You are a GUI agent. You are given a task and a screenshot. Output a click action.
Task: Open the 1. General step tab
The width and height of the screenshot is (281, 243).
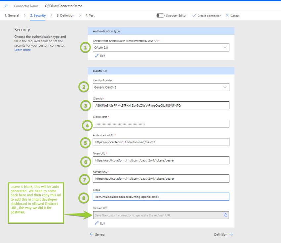(x=12, y=16)
